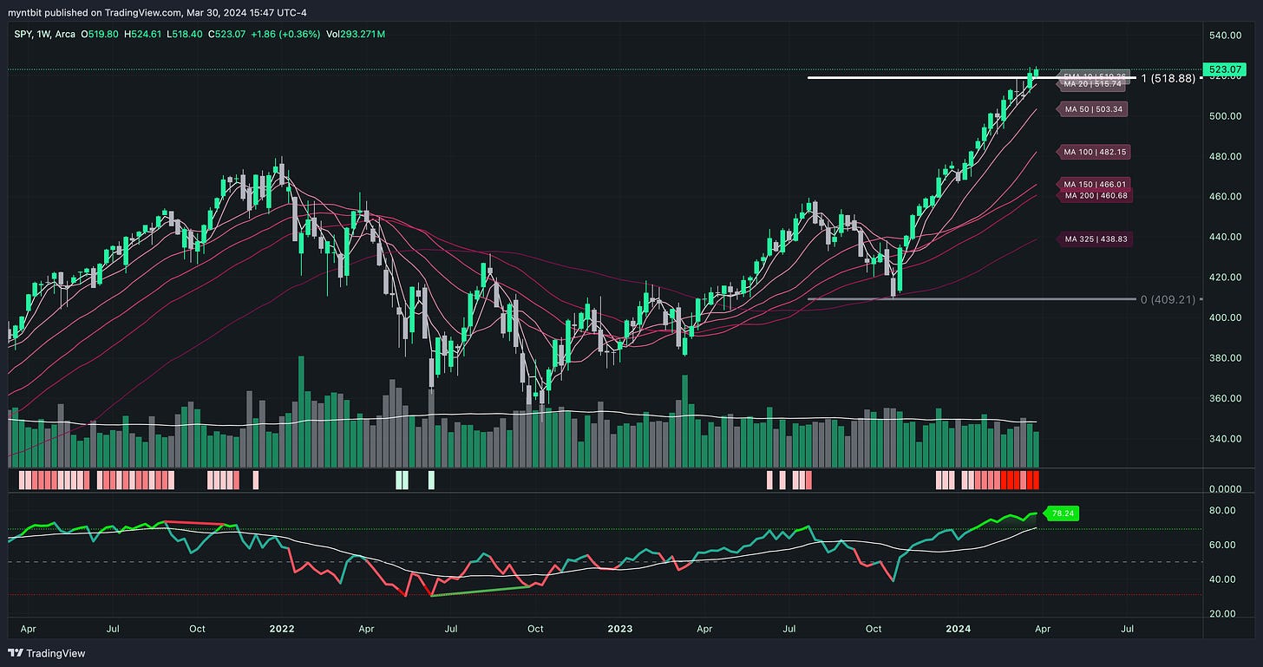Click the 440.00 price axis label
Image resolution: width=1263 pixels, height=667 pixels.
1227,238
